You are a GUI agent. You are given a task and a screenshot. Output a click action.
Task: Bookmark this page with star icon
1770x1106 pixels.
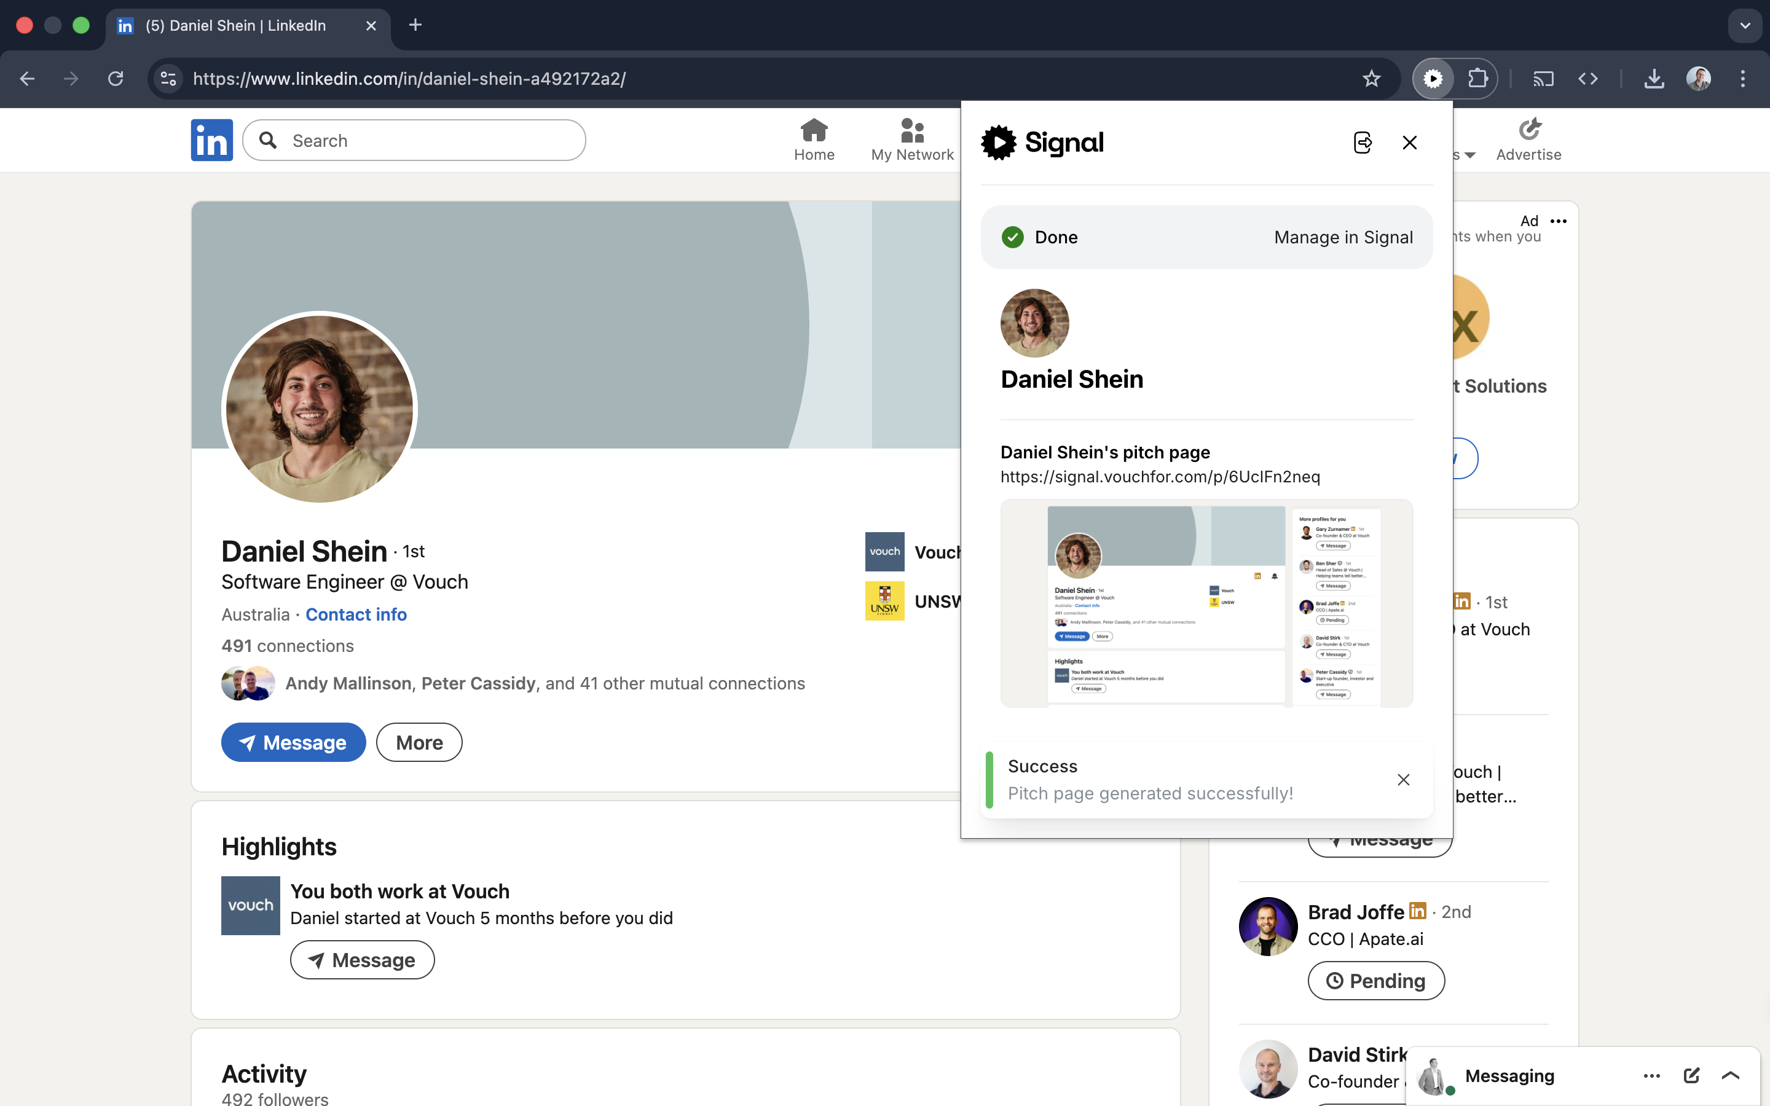1371,78
